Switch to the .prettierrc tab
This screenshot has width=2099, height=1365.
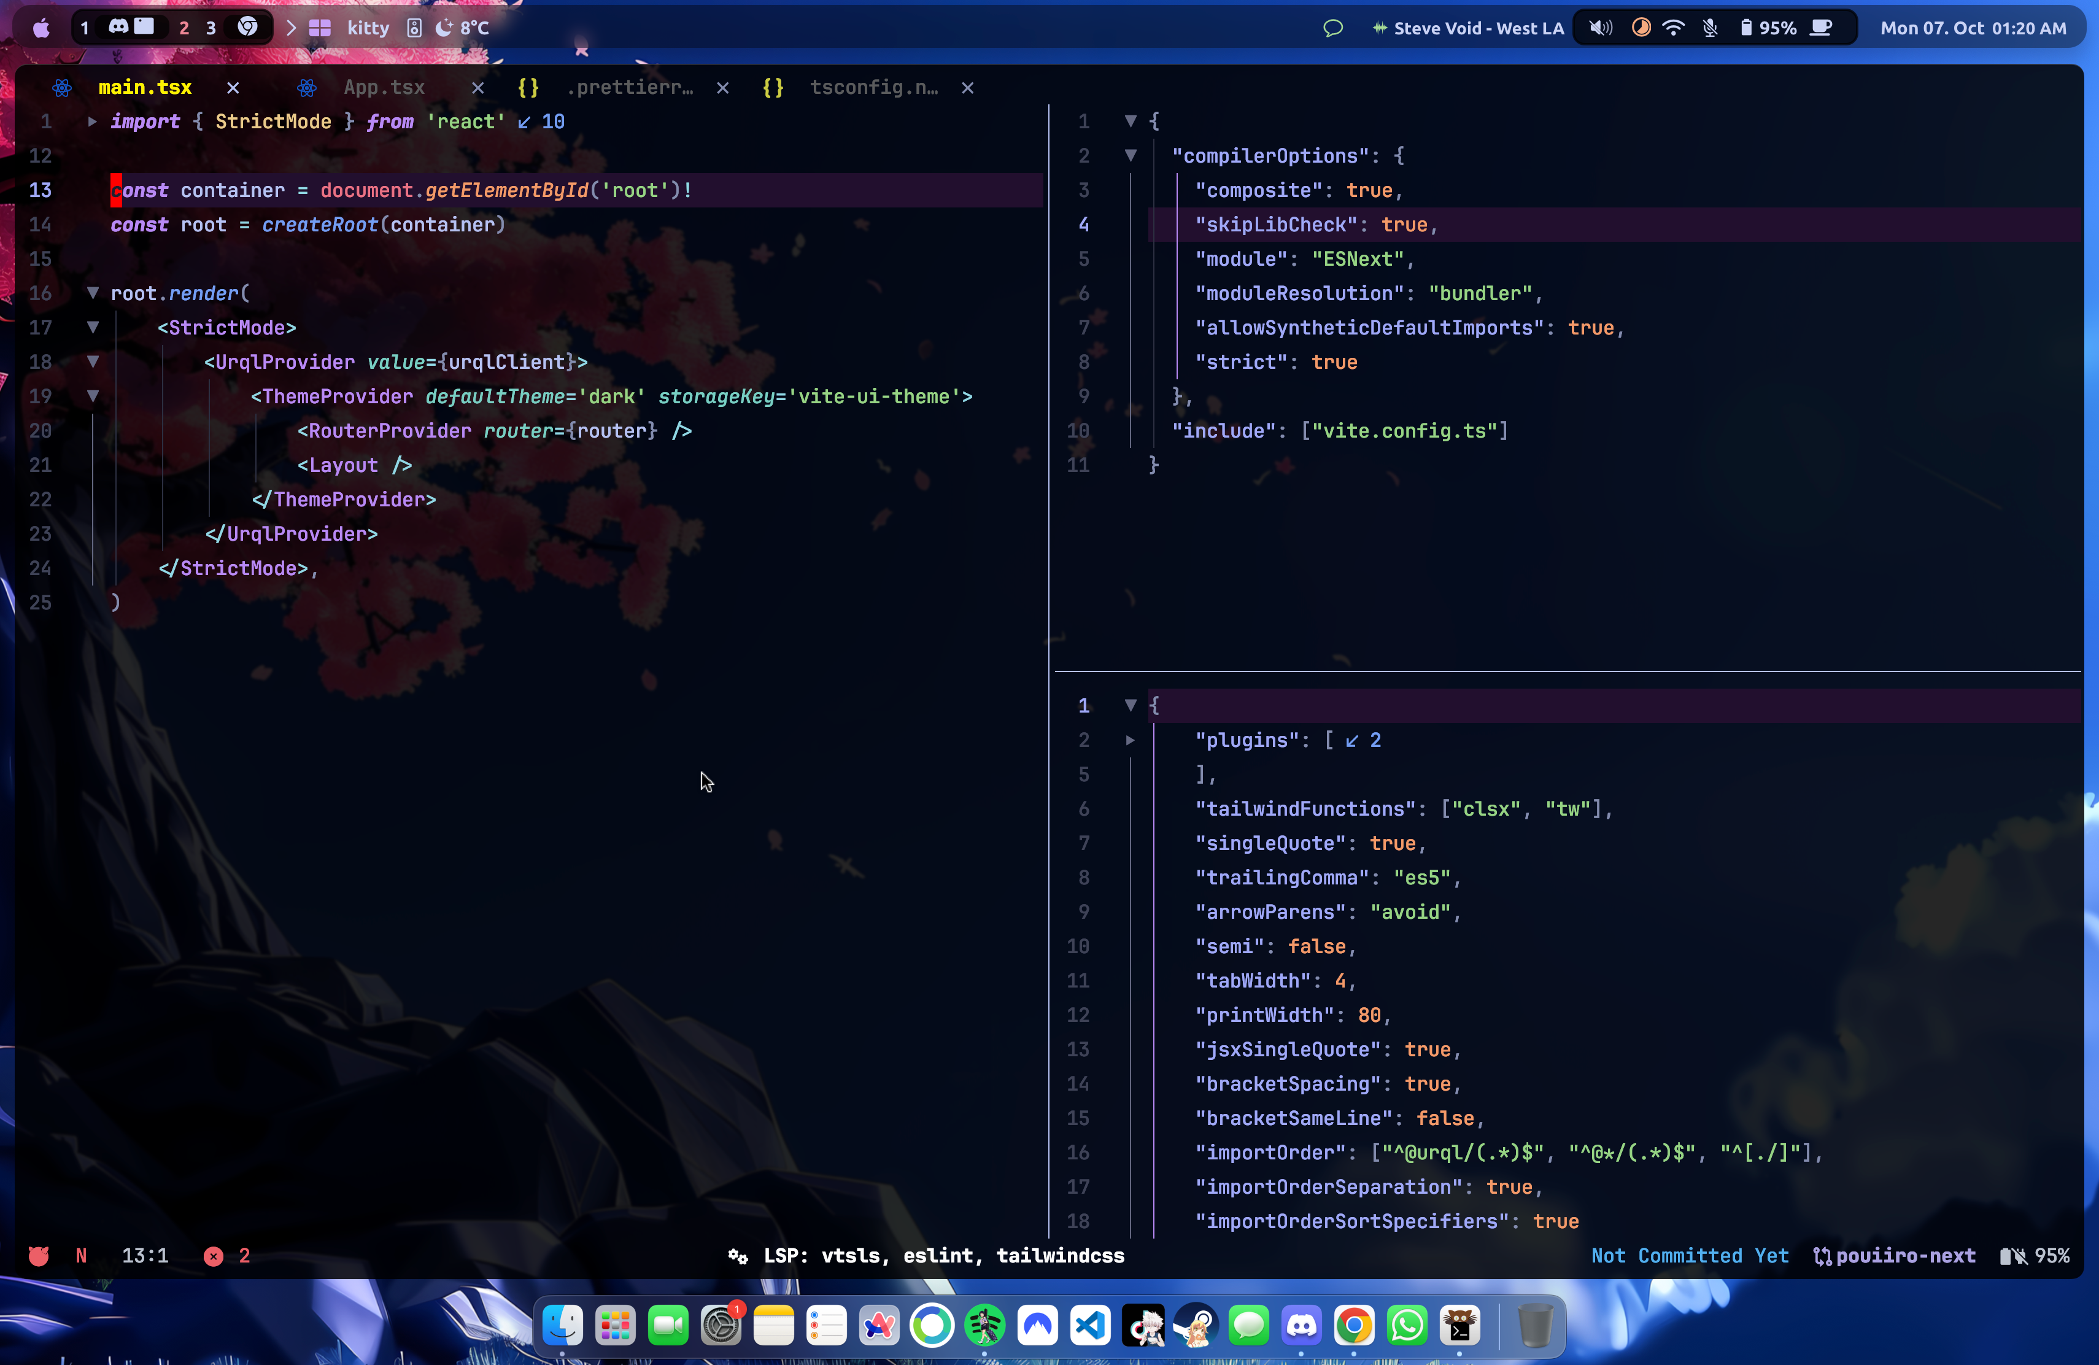pyautogui.click(x=630, y=87)
